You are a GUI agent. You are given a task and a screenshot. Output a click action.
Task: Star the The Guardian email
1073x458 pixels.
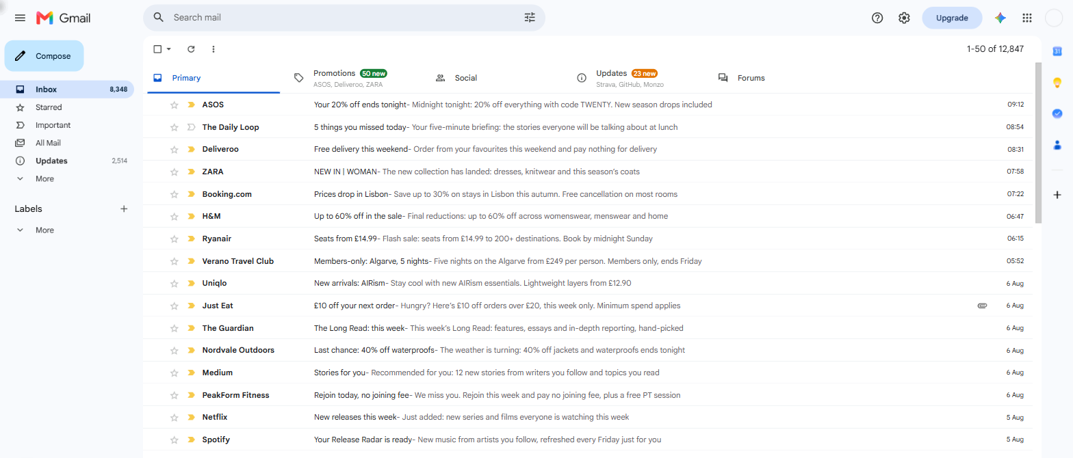click(174, 328)
